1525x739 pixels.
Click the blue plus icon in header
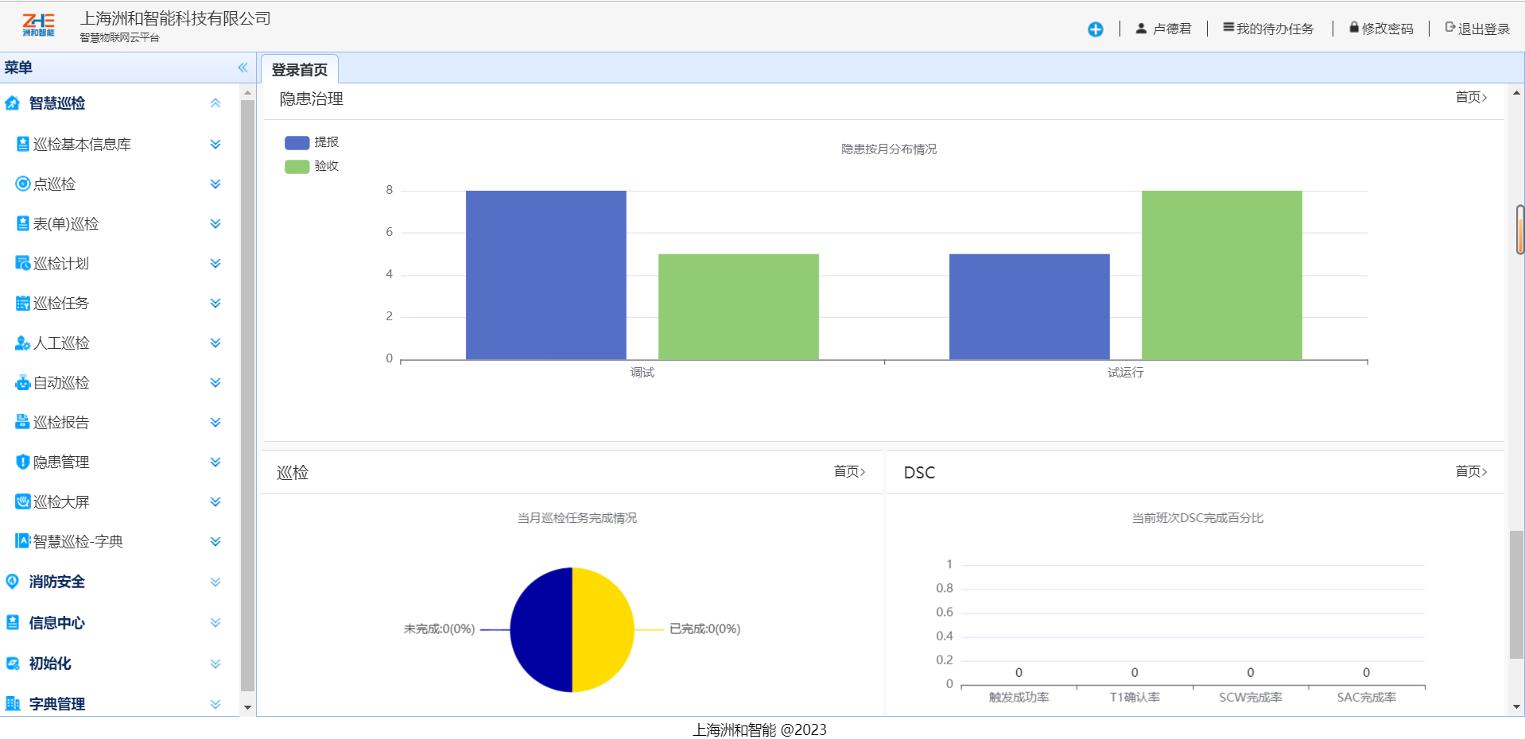(1095, 29)
